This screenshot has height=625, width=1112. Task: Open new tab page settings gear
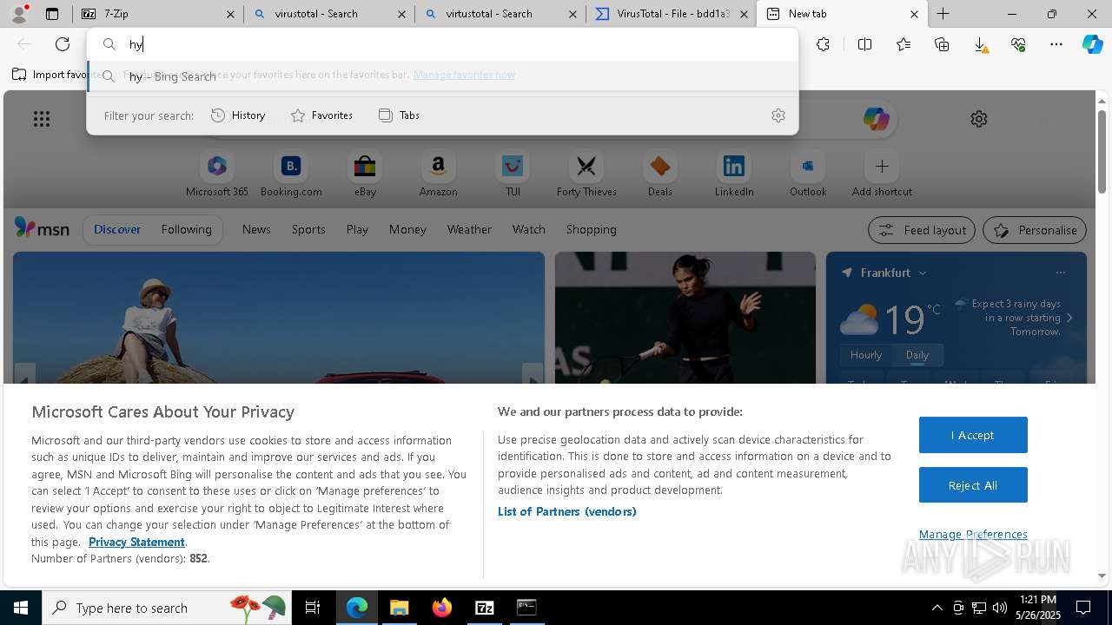(x=979, y=119)
